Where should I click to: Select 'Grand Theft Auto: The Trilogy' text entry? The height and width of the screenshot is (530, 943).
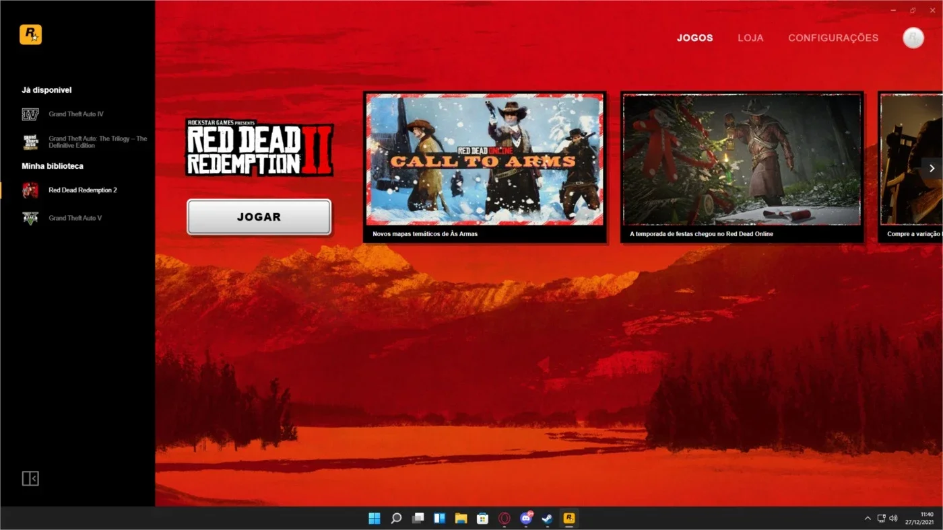98,142
